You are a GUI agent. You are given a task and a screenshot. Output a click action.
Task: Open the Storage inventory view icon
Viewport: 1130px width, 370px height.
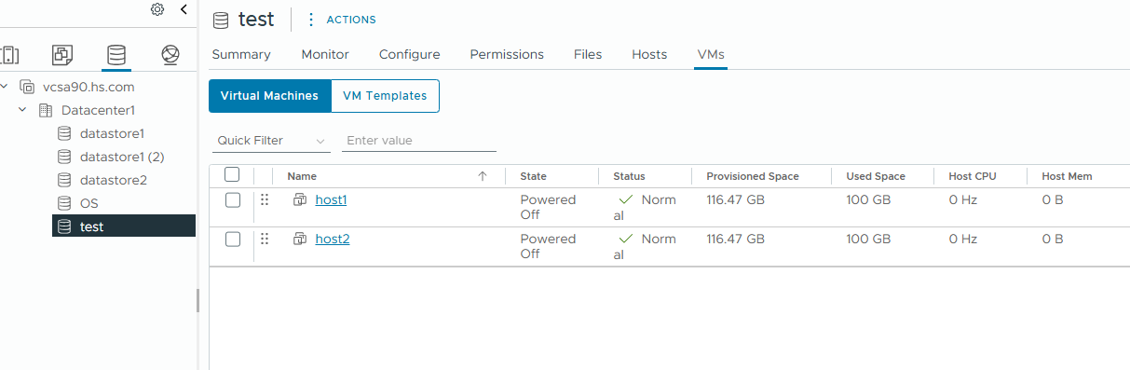[x=116, y=55]
